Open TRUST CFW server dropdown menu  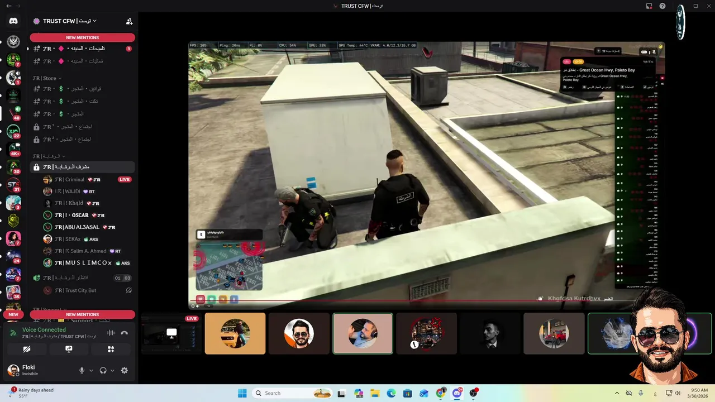(70, 21)
